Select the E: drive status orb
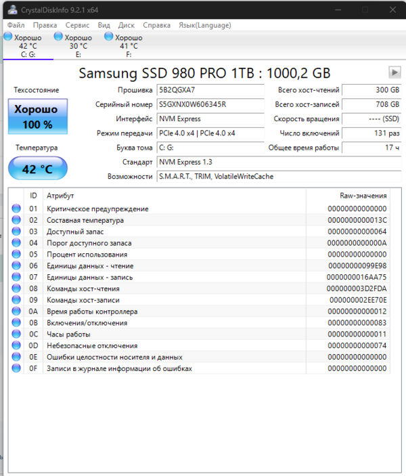Image resolution: width=406 pixels, height=476 pixels. click(x=58, y=37)
